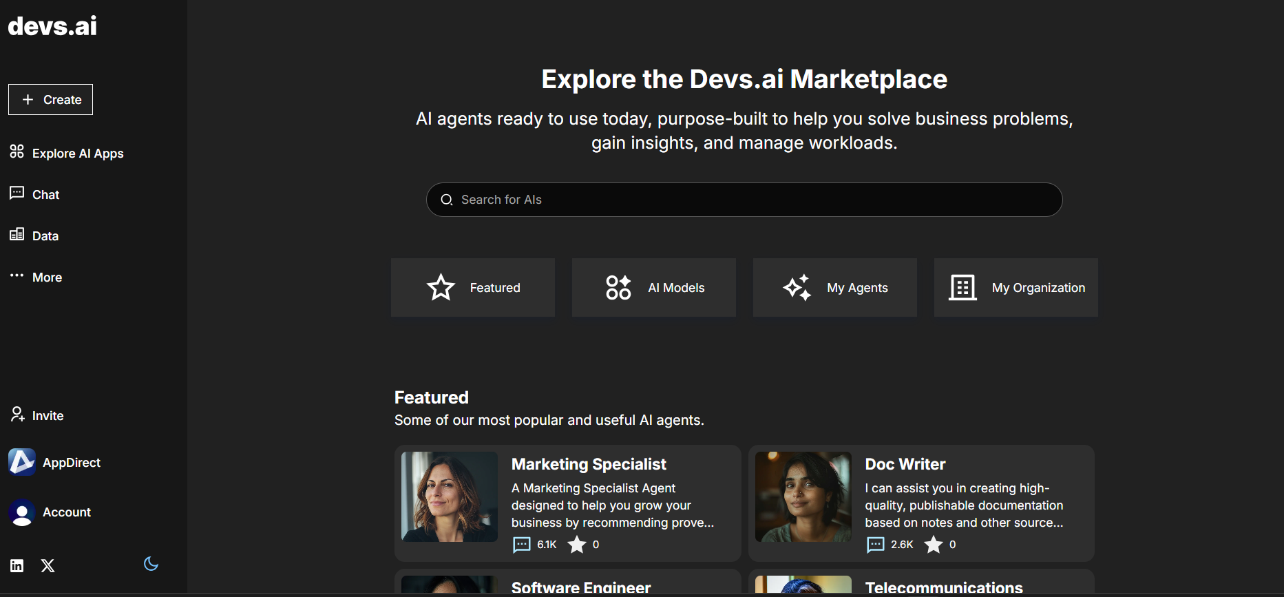Click the chat count icon on Doc Writer
The width and height of the screenshot is (1284, 597).
876,545
